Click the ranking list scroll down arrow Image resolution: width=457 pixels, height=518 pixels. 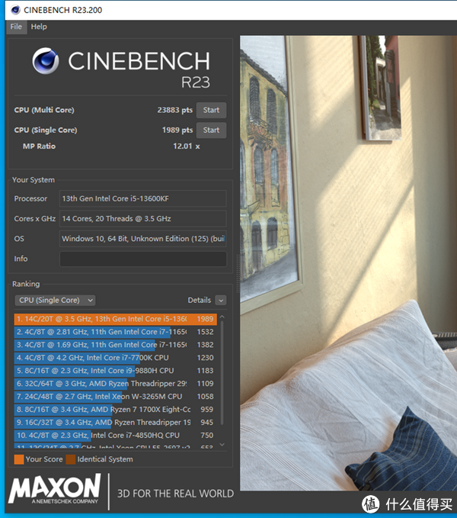point(222,445)
